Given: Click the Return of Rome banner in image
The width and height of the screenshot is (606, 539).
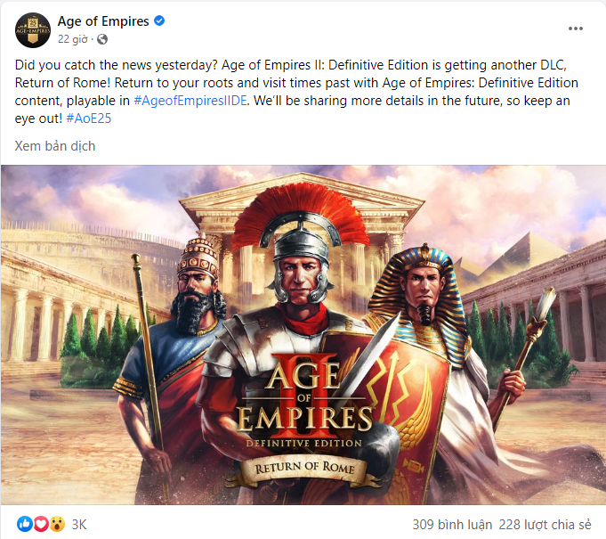Looking at the screenshot, I should pos(303,469).
